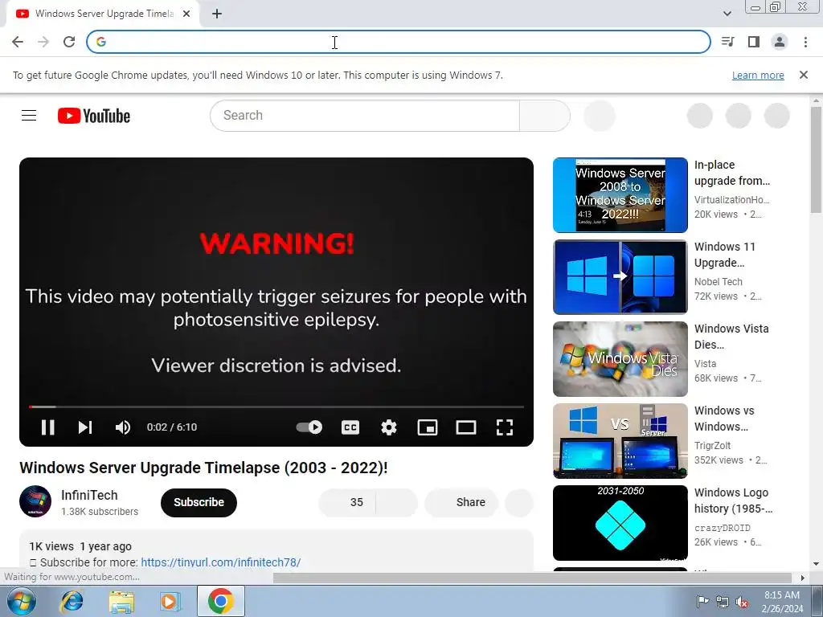Focus the YouTube Search field
This screenshot has height=617, width=823.
(x=365, y=116)
